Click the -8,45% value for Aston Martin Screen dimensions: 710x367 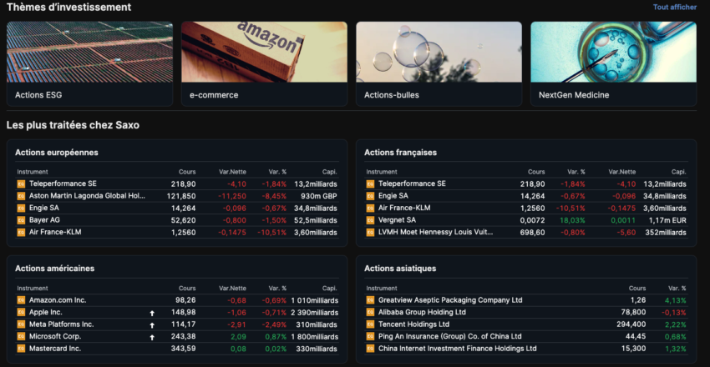click(x=274, y=196)
